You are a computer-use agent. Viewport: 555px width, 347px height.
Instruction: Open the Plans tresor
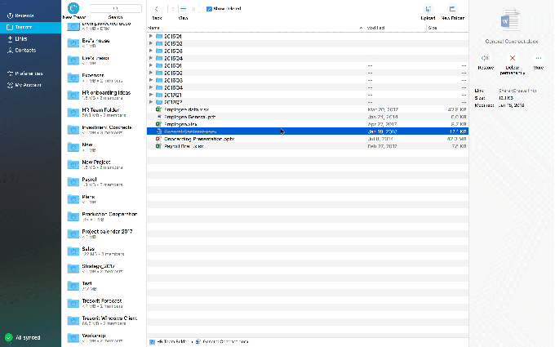coord(104,199)
